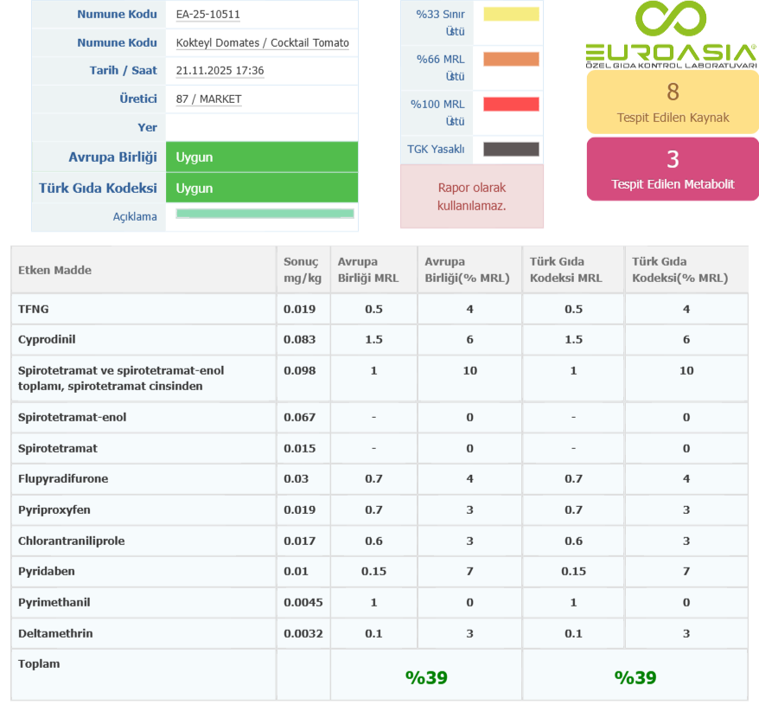Image resolution: width=759 pixels, height=718 pixels.
Task: Click the Avrupa Birliği %39 total
Action: tap(426, 677)
